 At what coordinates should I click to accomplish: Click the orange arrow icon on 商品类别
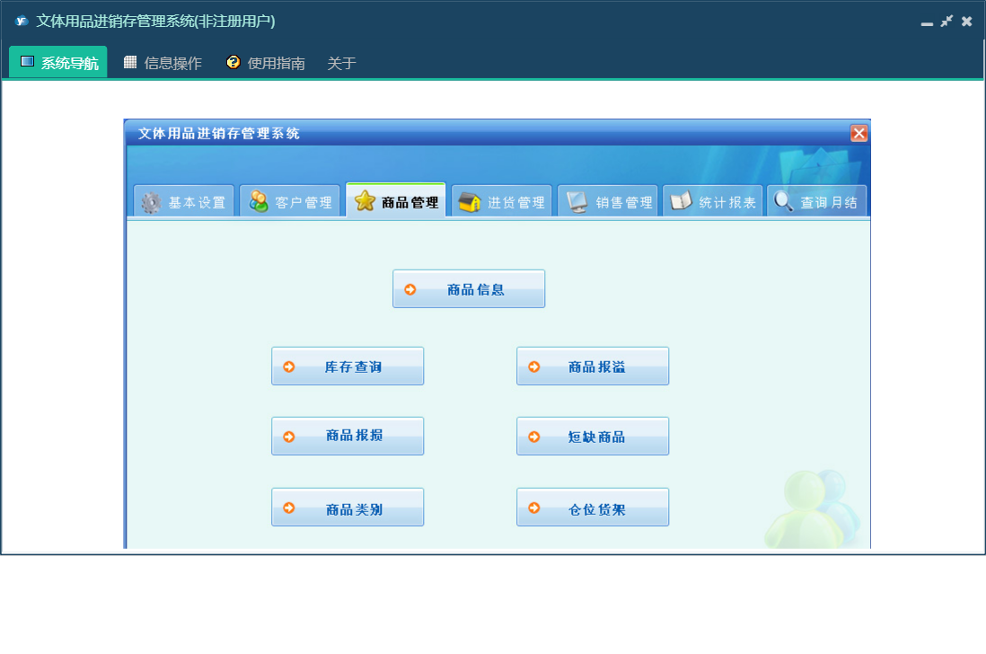pyautogui.click(x=288, y=508)
